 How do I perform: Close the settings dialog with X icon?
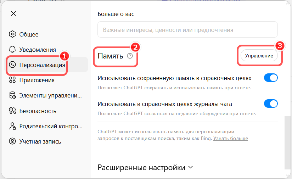pos(13,14)
